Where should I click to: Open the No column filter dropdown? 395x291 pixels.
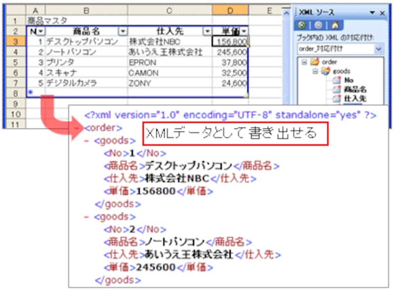click(41, 32)
